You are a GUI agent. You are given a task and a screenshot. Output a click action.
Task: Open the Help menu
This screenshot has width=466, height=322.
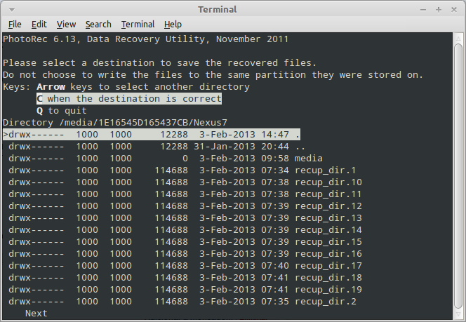tap(173, 25)
